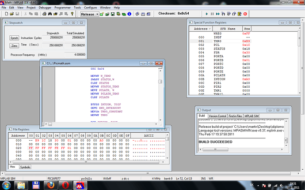Click the Print toolbar icon
Image resolution: width=305 pixels, height=190 pixels.
pyautogui.click(x=44, y=14)
